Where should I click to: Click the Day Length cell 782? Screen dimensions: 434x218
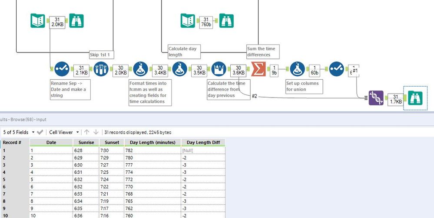coord(152,150)
